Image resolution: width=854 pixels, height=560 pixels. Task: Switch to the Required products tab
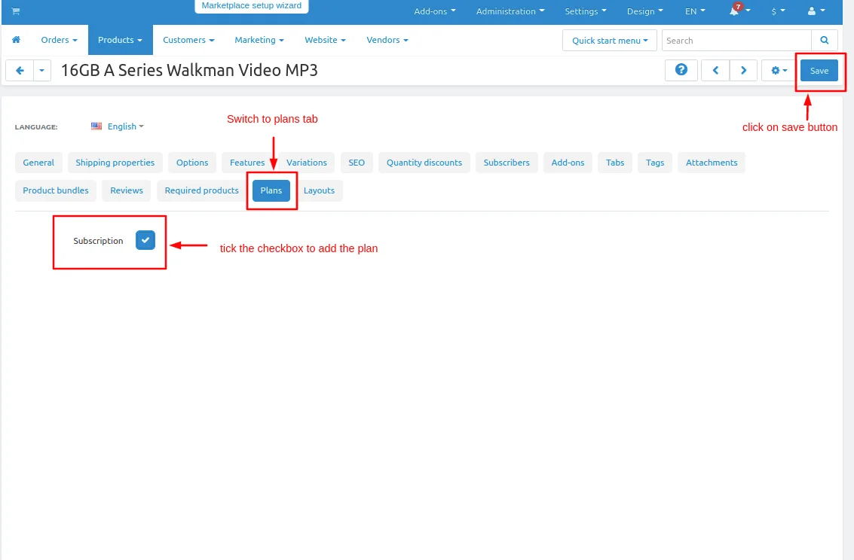click(201, 190)
